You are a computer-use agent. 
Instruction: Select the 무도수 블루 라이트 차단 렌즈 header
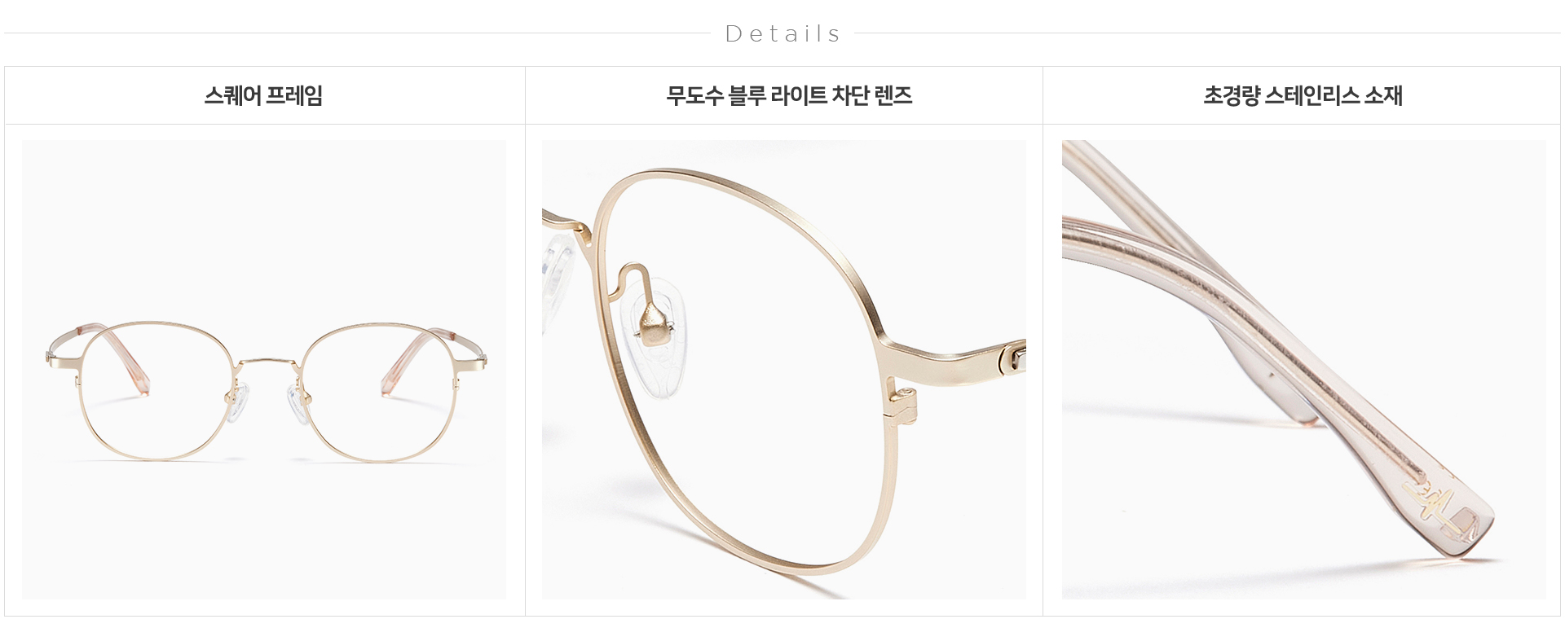pyautogui.click(x=788, y=95)
